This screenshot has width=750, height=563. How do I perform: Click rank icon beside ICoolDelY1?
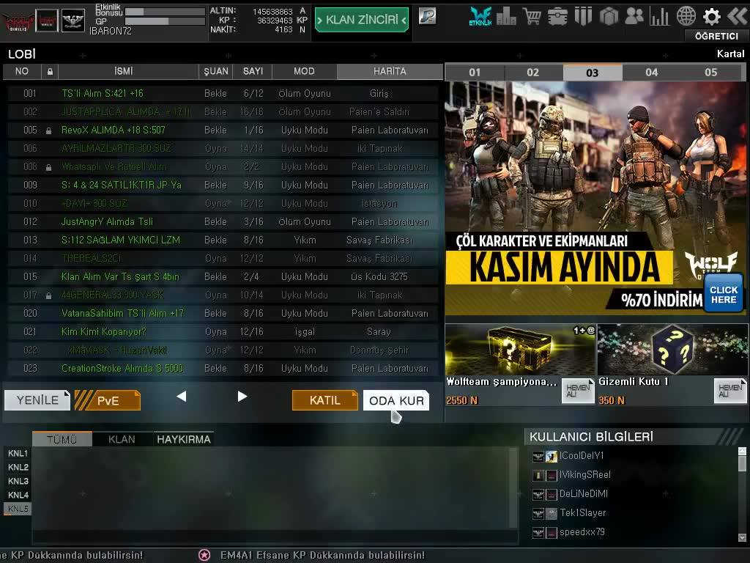(x=538, y=456)
